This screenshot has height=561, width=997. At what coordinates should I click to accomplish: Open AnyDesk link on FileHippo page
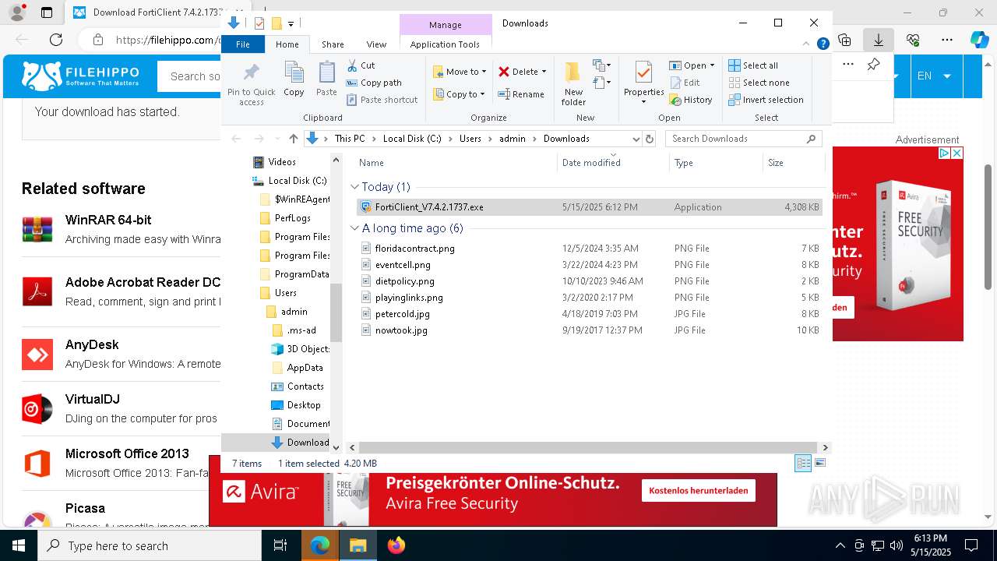92,344
